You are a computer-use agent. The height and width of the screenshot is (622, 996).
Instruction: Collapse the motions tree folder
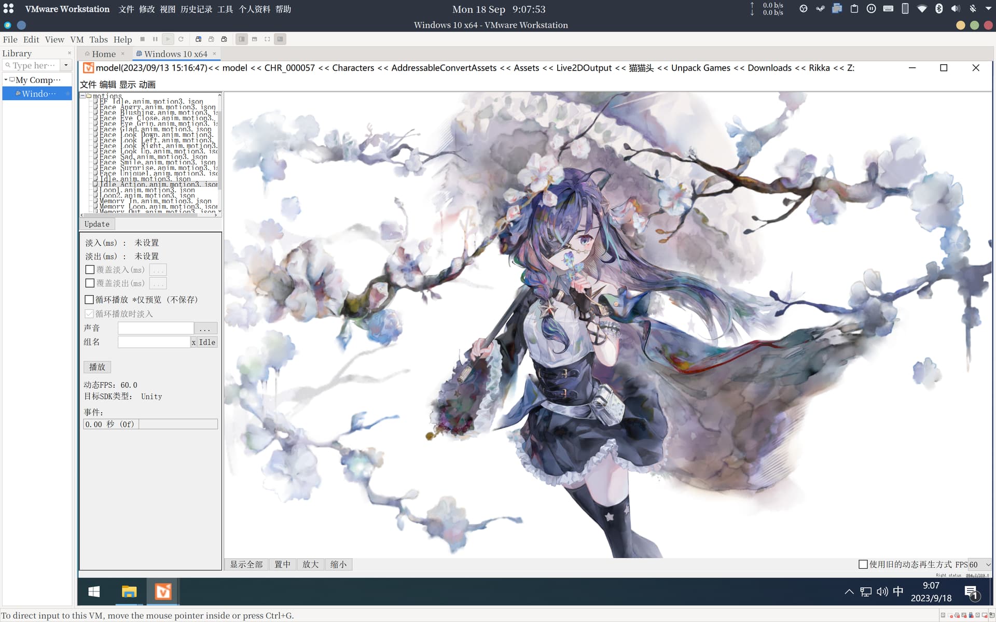pyautogui.click(x=82, y=96)
